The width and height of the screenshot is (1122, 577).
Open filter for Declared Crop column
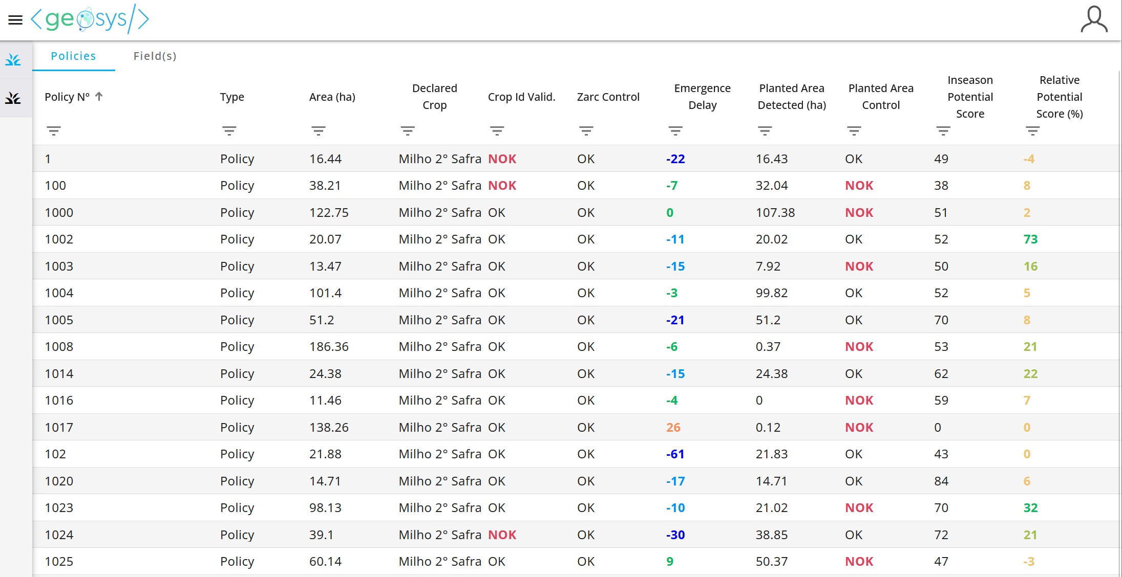click(408, 131)
